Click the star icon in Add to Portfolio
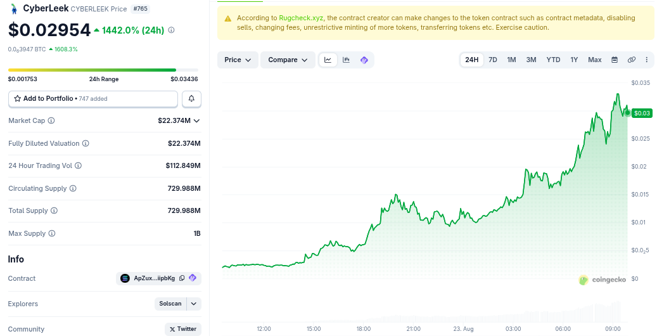The image size is (657, 336). click(x=18, y=98)
